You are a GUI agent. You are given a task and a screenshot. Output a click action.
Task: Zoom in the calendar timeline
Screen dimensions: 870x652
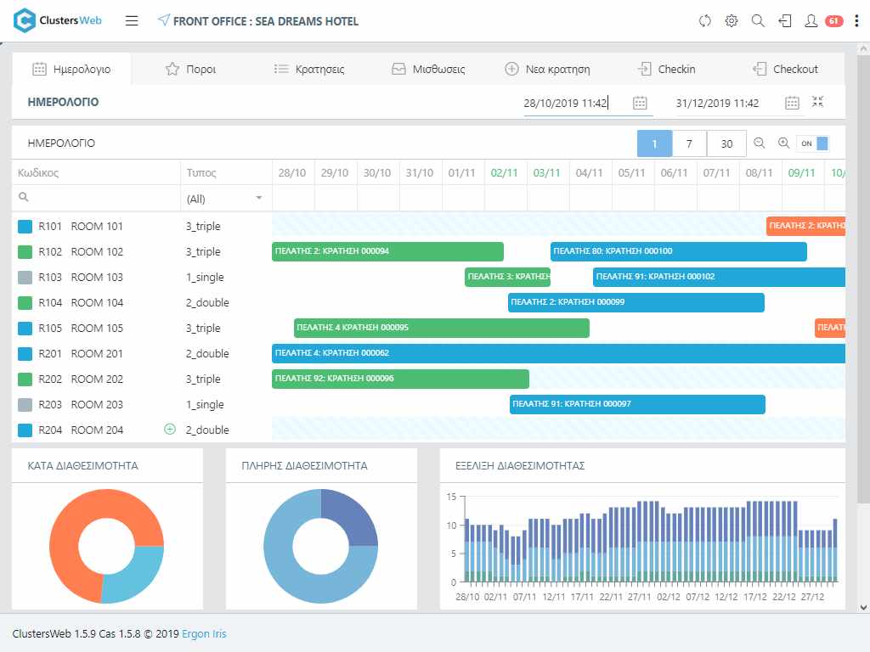coord(783,143)
